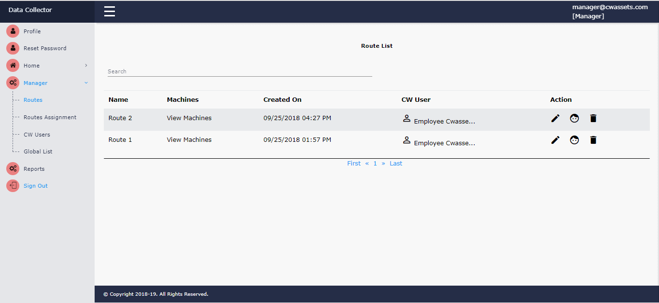This screenshot has height=303, width=659.
Task: Click the next page » link
Action: coord(383,164)
